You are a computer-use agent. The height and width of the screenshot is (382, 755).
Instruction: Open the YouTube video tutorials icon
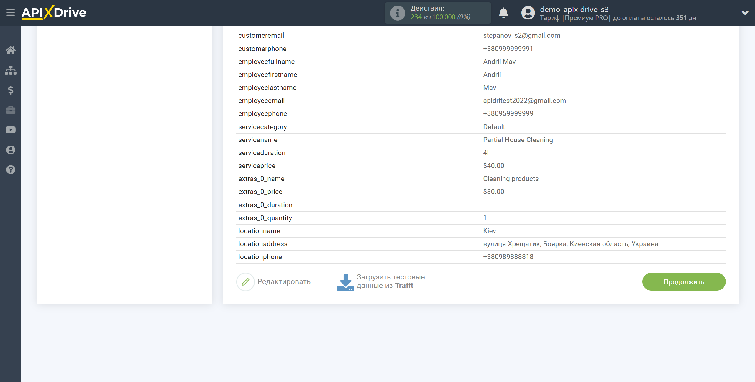[x=11, y=130]
